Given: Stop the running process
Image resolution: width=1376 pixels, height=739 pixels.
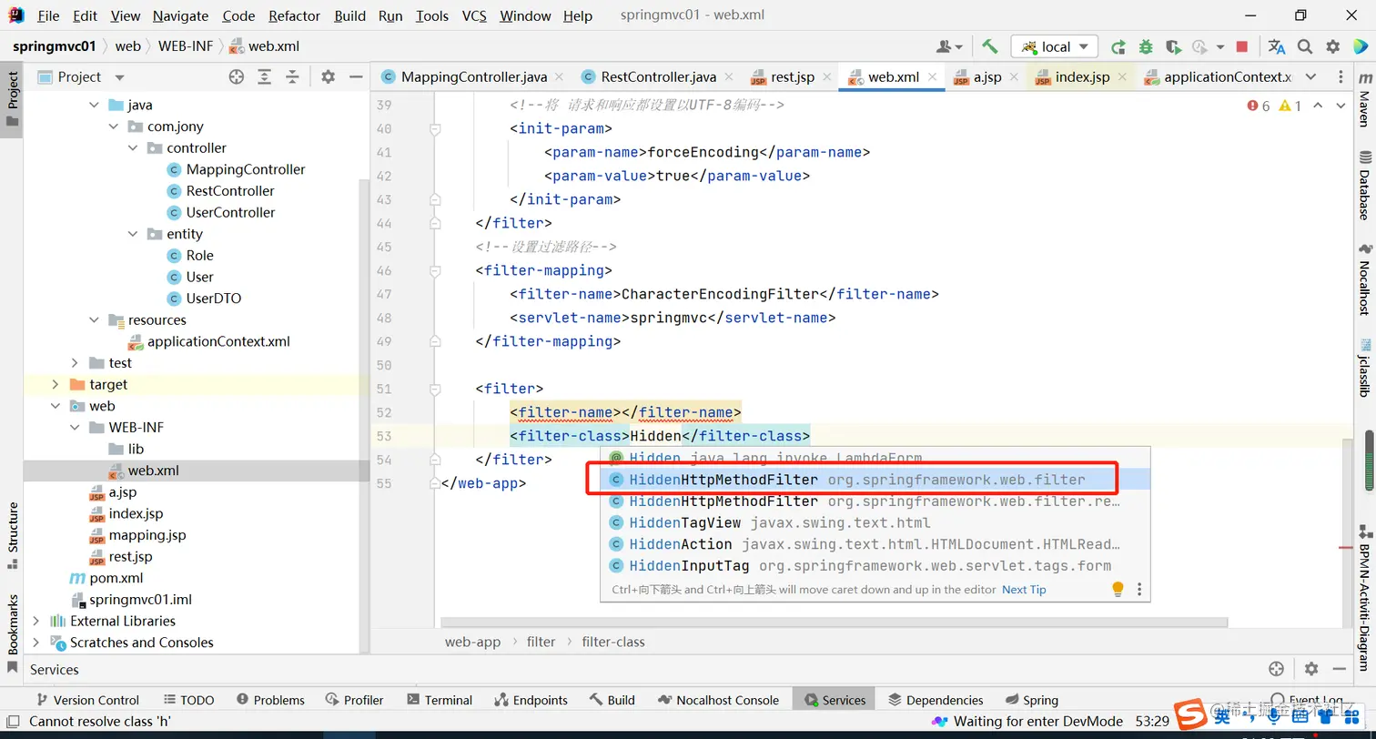Looking at the screenshot, I should click(x=1242, y=46).
